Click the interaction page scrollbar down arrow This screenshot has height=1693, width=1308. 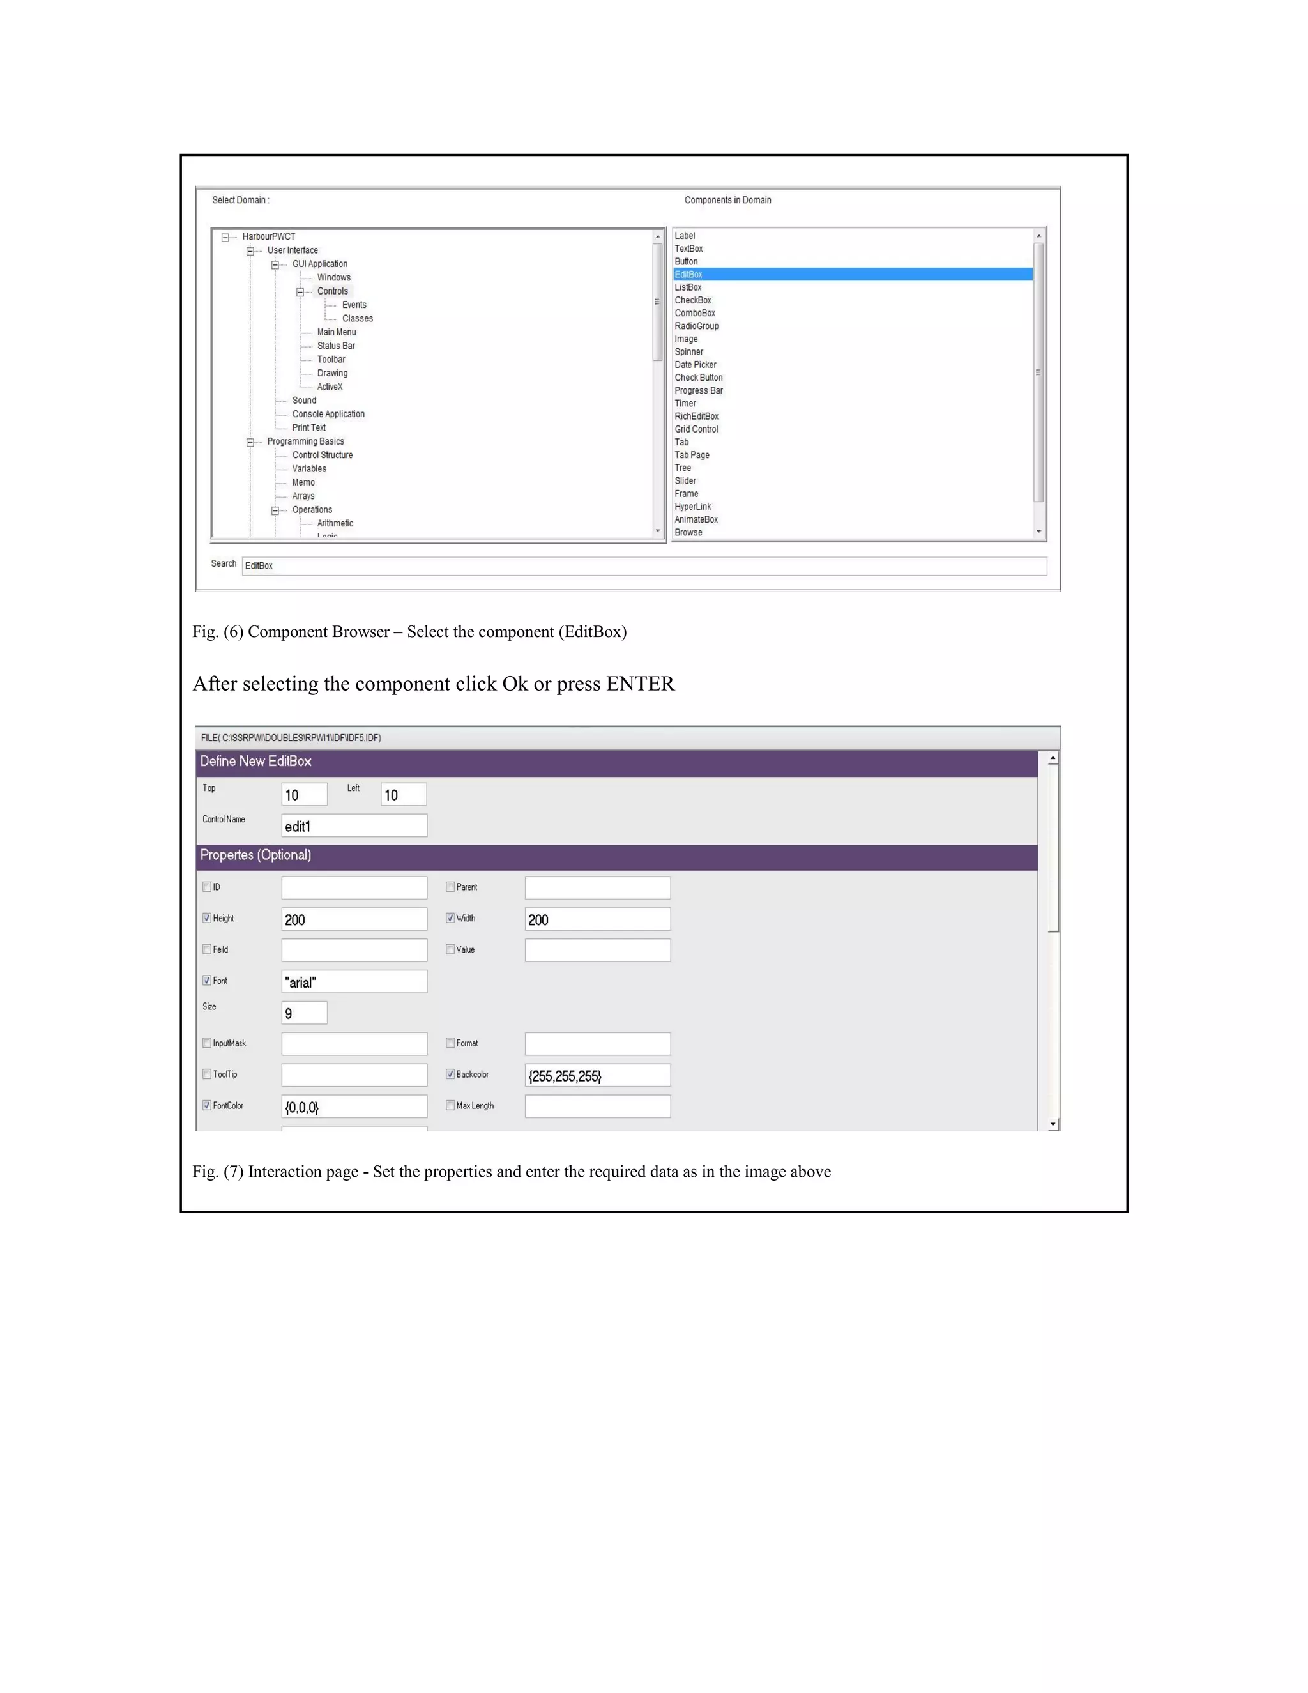tap(1053, 1124)
